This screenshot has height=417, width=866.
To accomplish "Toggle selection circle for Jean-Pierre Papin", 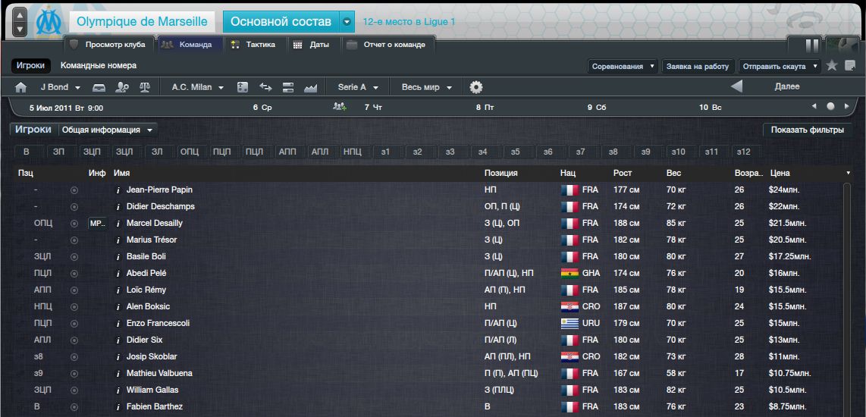I will (x=74, y=190).
